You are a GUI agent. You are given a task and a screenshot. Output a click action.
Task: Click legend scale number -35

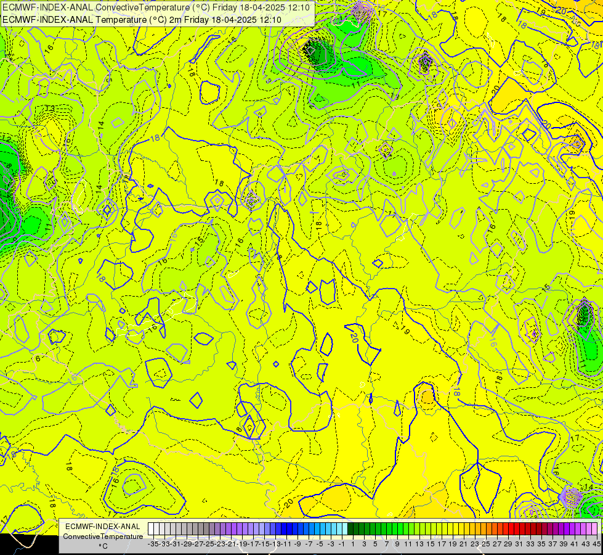pos(153,544)
